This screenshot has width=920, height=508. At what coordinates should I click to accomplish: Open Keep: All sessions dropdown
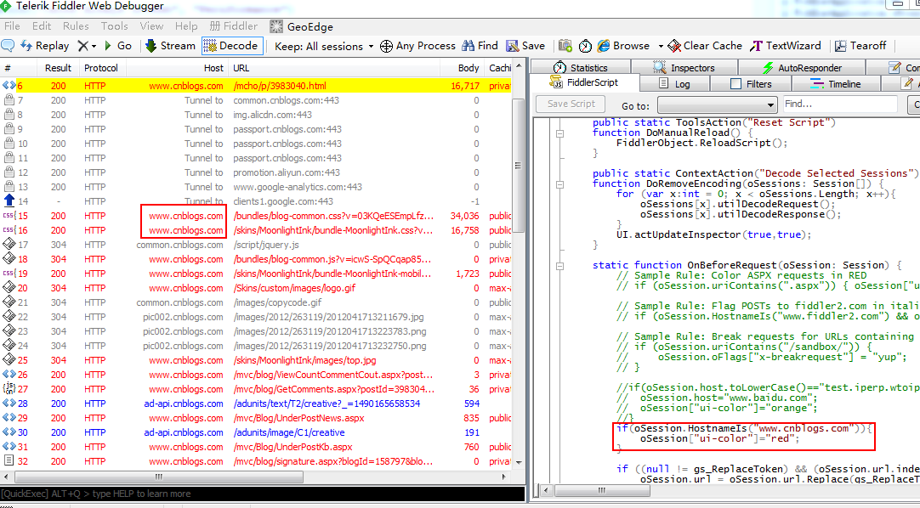325,46
